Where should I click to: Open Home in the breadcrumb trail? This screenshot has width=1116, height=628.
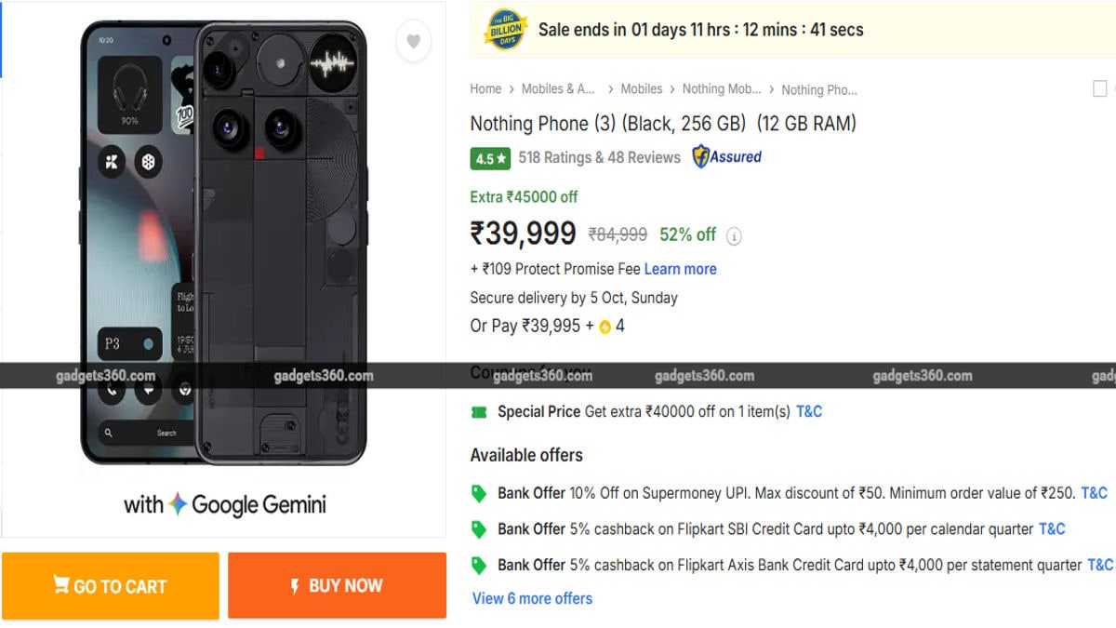pos(485,89)
